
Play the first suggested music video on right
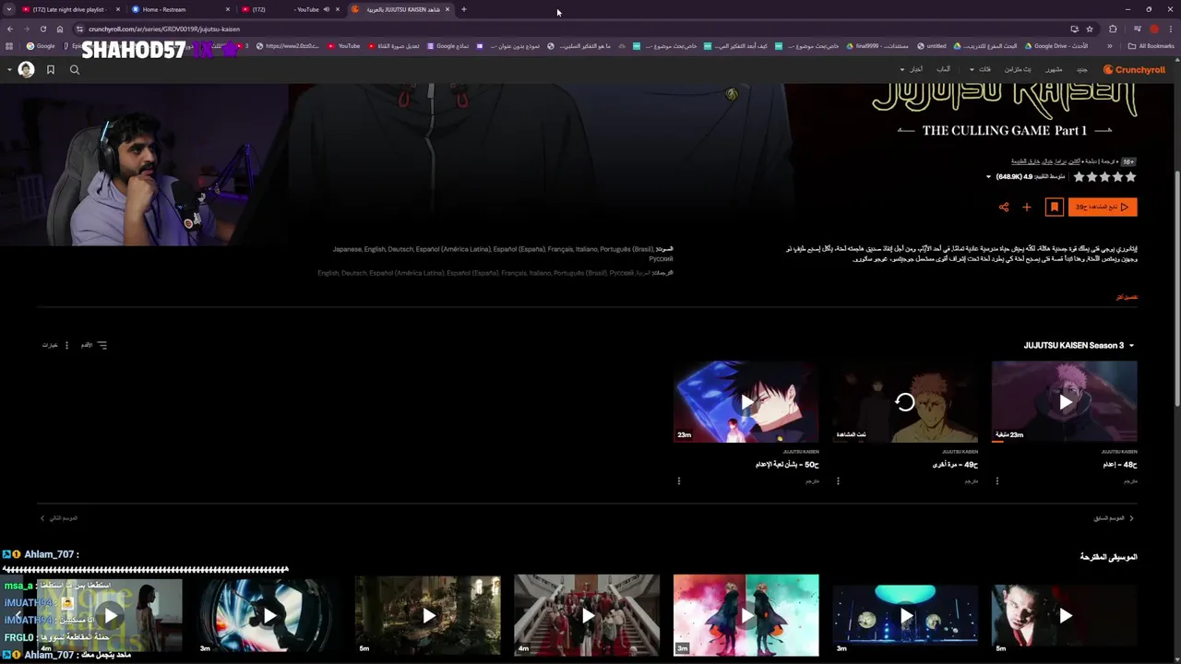[x=1065, y=615]
